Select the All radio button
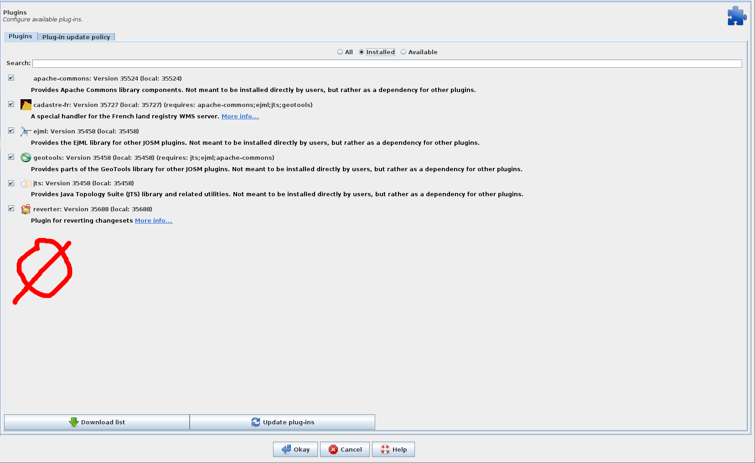The image size is (755, 463). [x=340, y=52]
